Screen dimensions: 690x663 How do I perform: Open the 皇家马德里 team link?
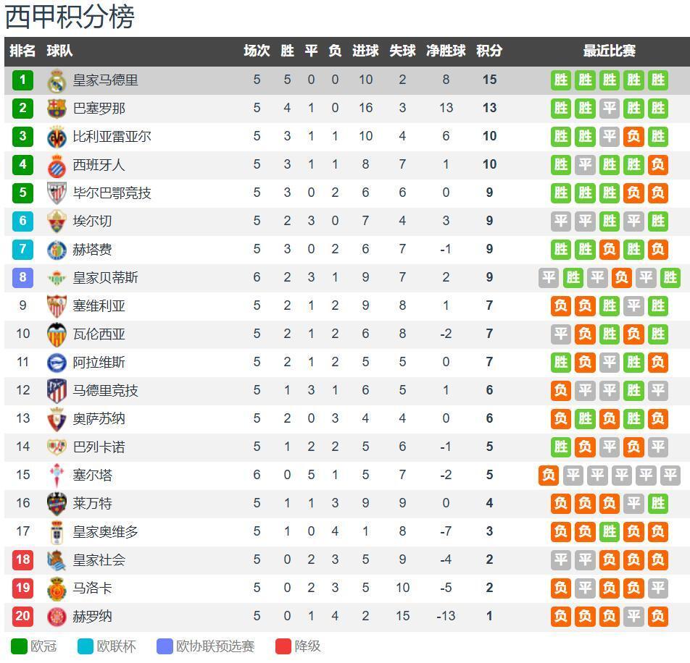pos(106,80)
